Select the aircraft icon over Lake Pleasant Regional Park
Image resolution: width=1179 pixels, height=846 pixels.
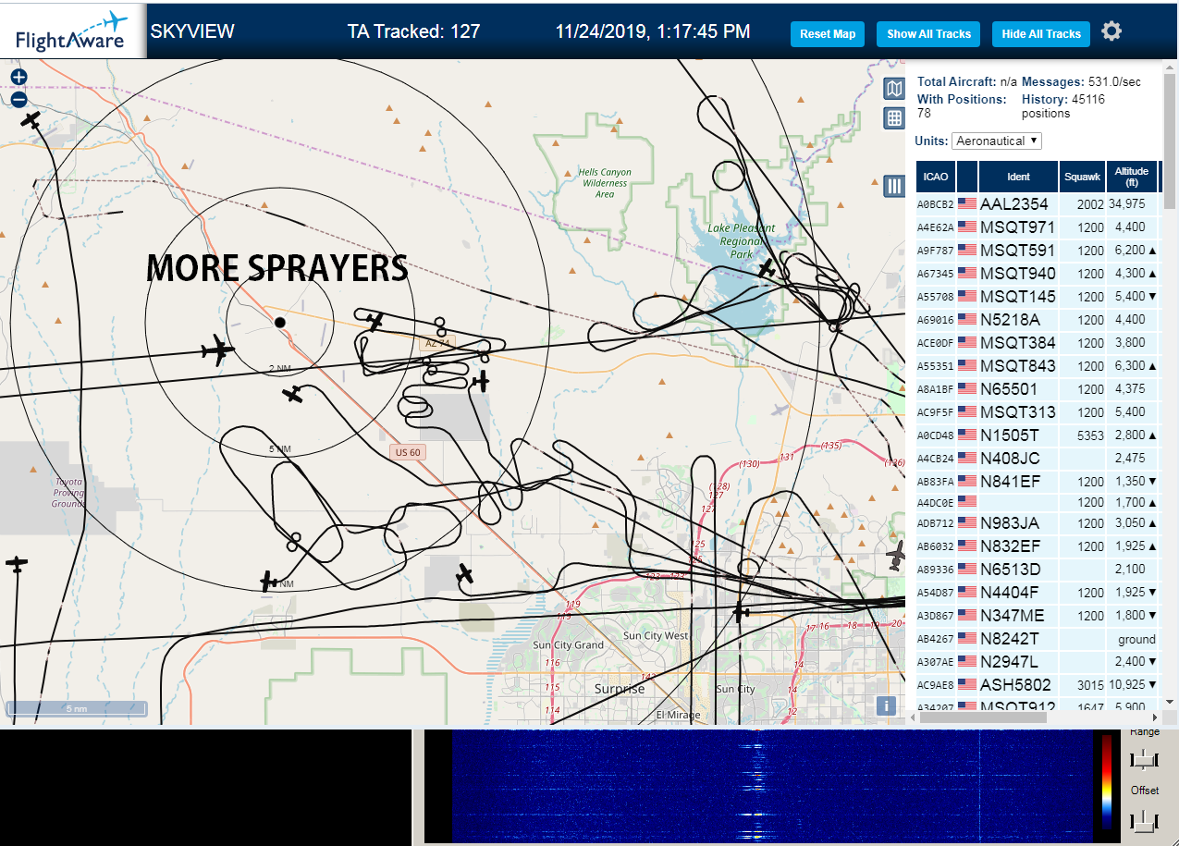coord(767,269)
